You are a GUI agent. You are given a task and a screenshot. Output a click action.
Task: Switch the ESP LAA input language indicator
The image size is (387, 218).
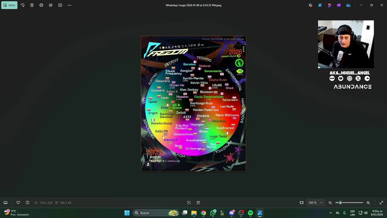coord(353,213)
